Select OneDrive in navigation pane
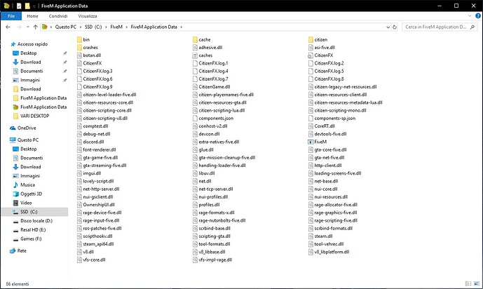The image size is (483, 289). 27,128
